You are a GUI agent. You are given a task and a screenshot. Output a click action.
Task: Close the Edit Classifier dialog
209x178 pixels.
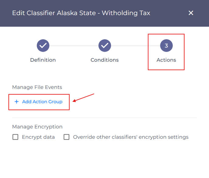(x=191, y=13)
